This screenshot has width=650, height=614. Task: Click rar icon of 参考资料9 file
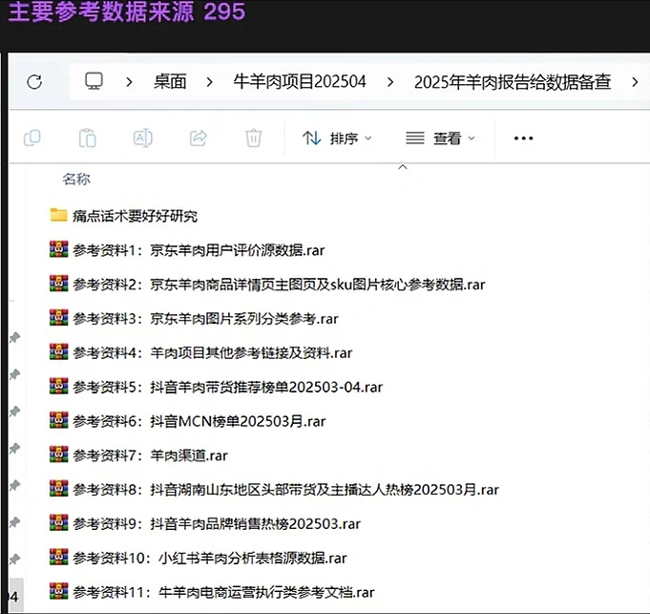coord(58,522)
